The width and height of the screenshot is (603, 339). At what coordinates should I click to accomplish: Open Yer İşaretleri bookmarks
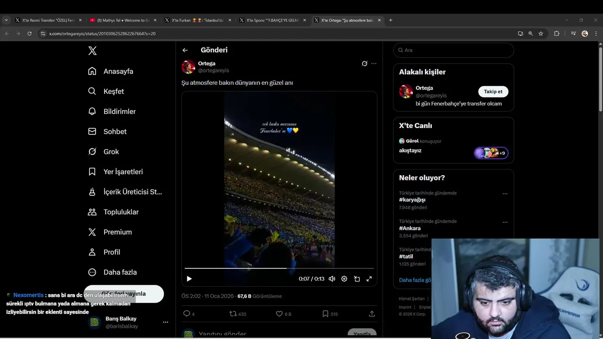(115, 172)
